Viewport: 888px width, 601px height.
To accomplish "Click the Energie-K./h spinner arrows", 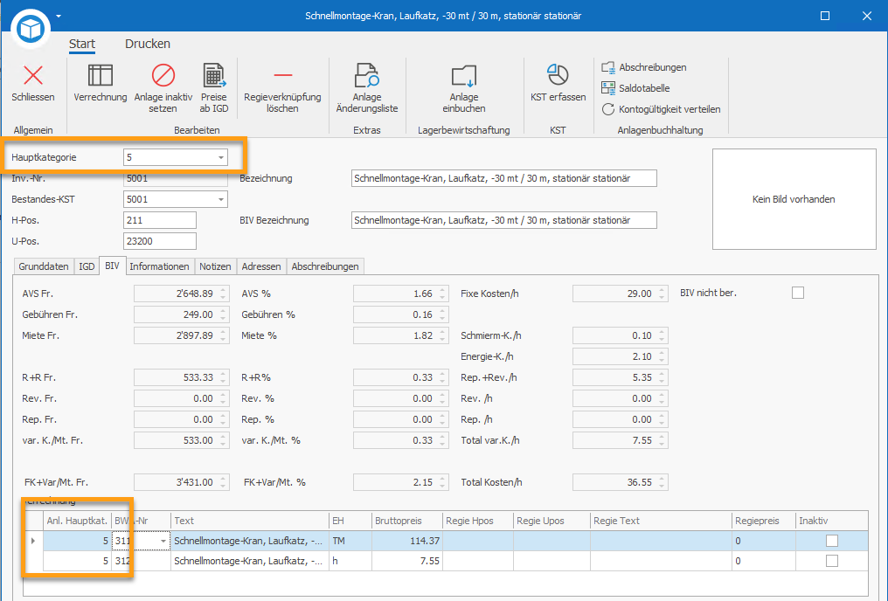I will click(x=662, y=356).
